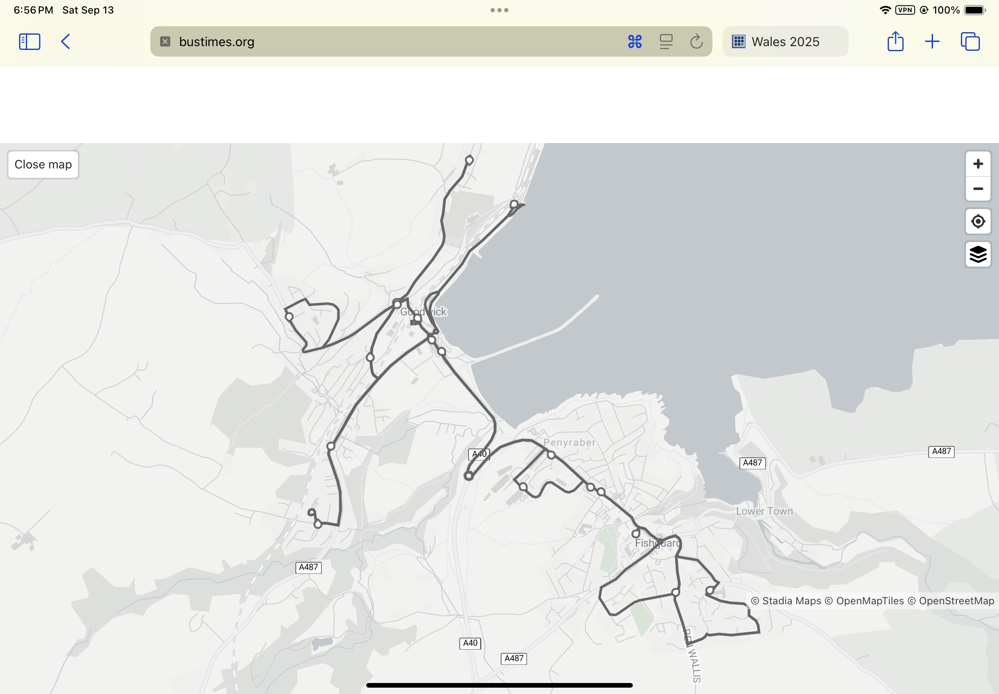The width and height of the screenshot is (999, 694).
Task: Open the OpenStreetMap attribution link
Action: pyautogui.click(x=956, y=601)
